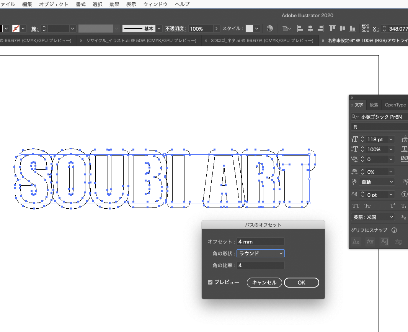408x332 pixels.
Task: Click the 角の比率 input field
Action: click(x=261, y=265)
